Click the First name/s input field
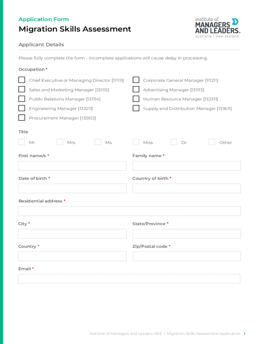Viewport: 259px width, 344px height. tap(72, 166)
